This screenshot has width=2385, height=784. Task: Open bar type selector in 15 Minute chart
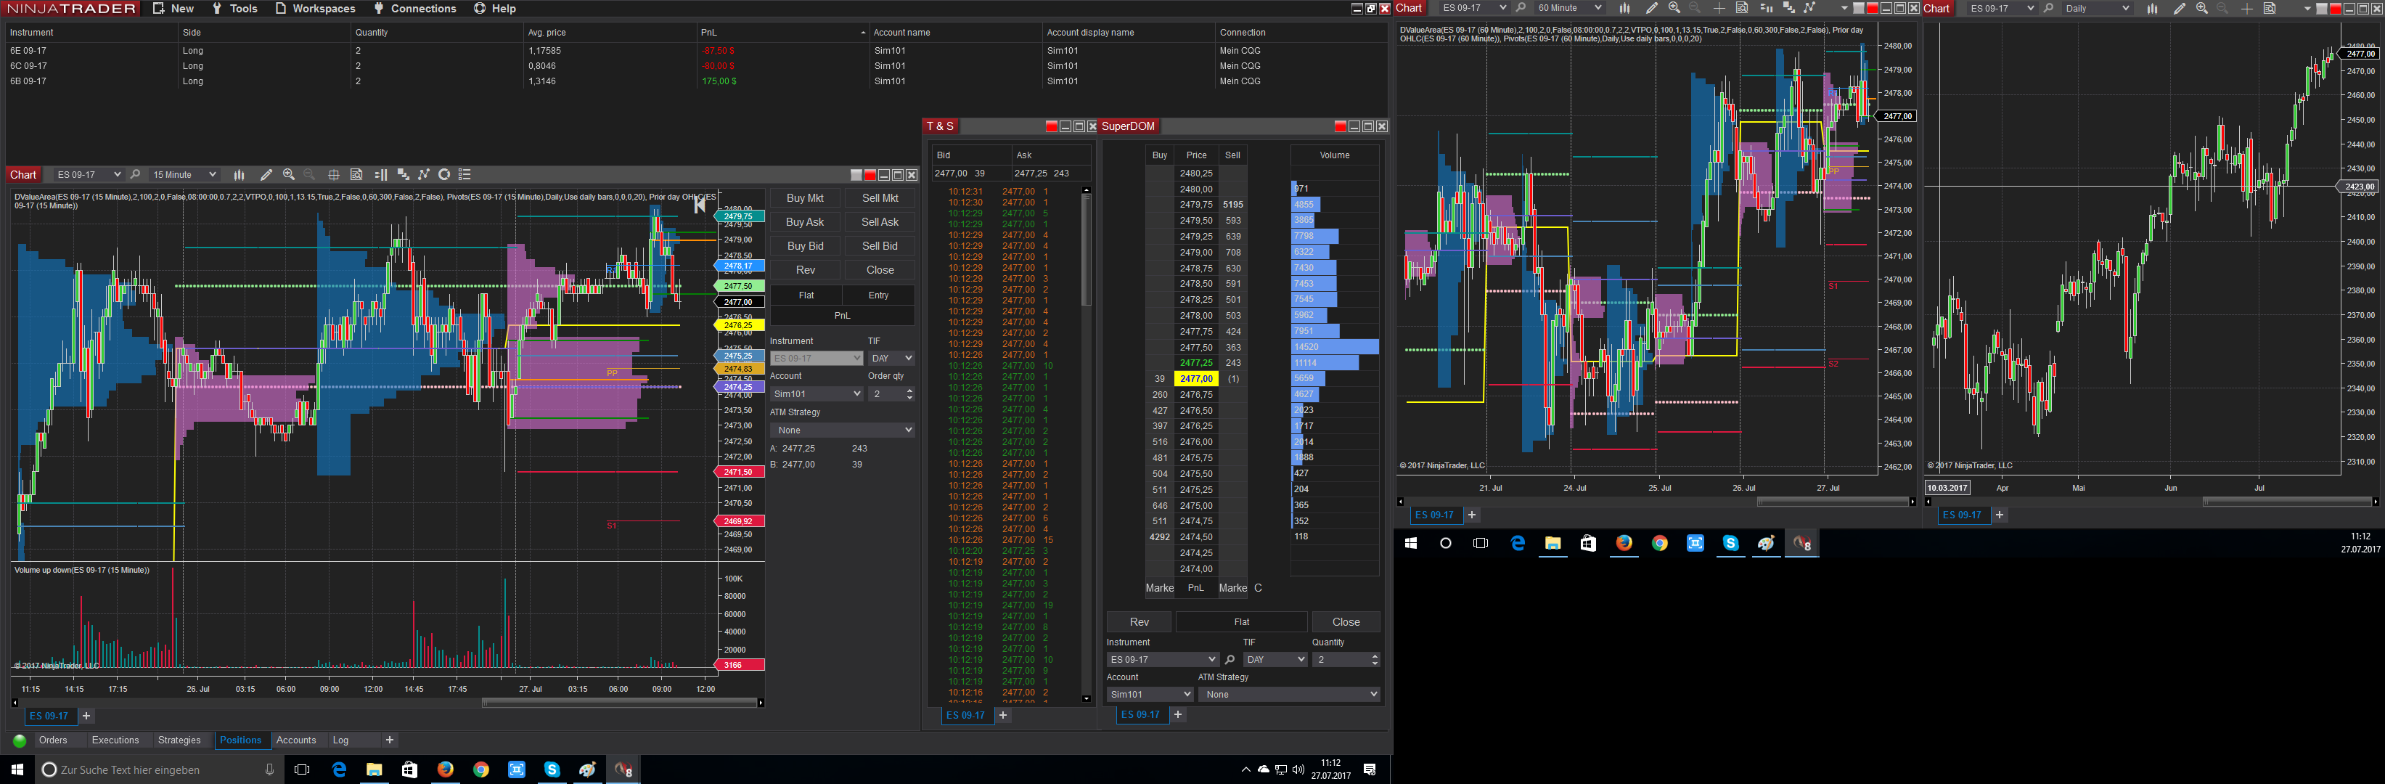[239, 175]
